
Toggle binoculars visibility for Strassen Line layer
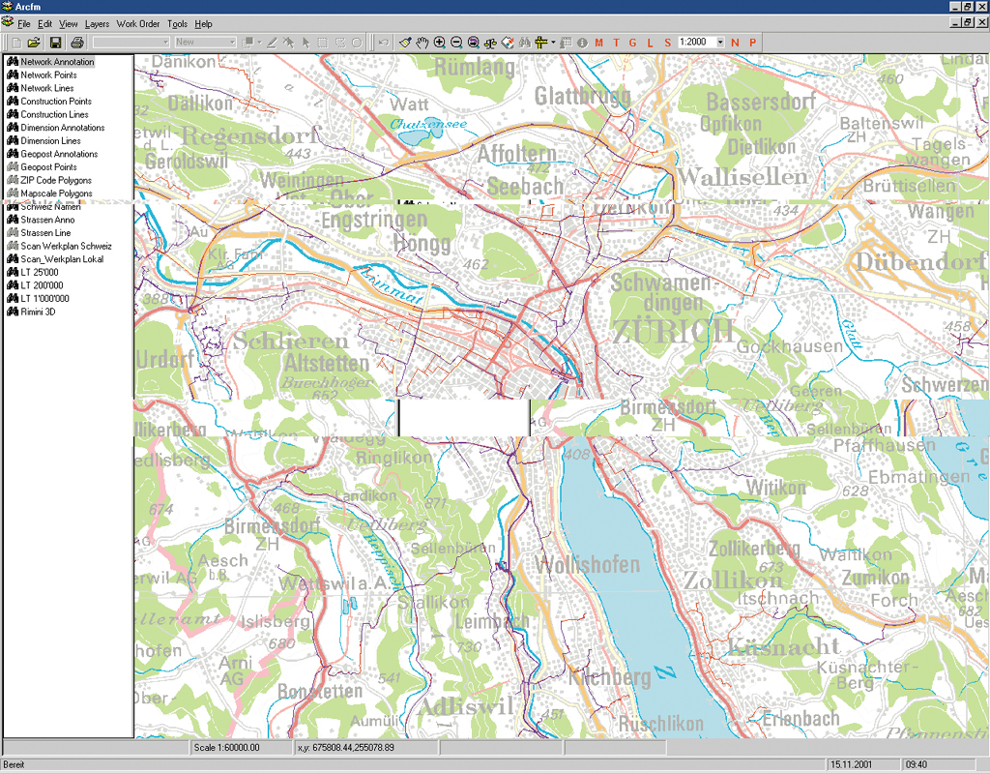pos(12,232)
